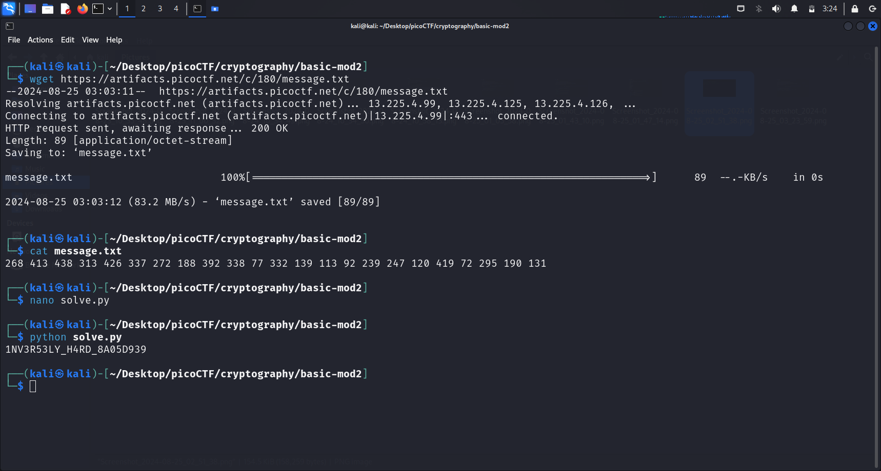Viewport: 881px width, 471px height.
Task: Open the notifications bell icon
Action: (794, 9)
